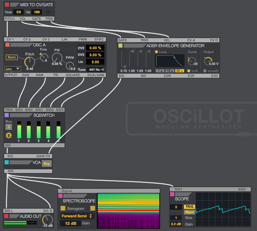Toggle the Loop checkbox in ADSR
The width and height of the screenshot is (257, 231).
point(156,52)
